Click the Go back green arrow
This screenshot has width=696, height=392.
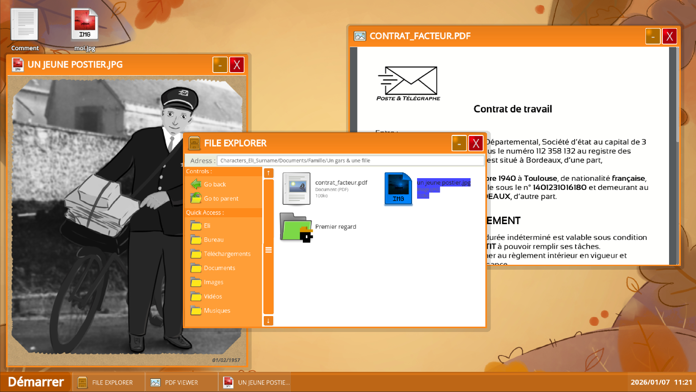[196, 184]
